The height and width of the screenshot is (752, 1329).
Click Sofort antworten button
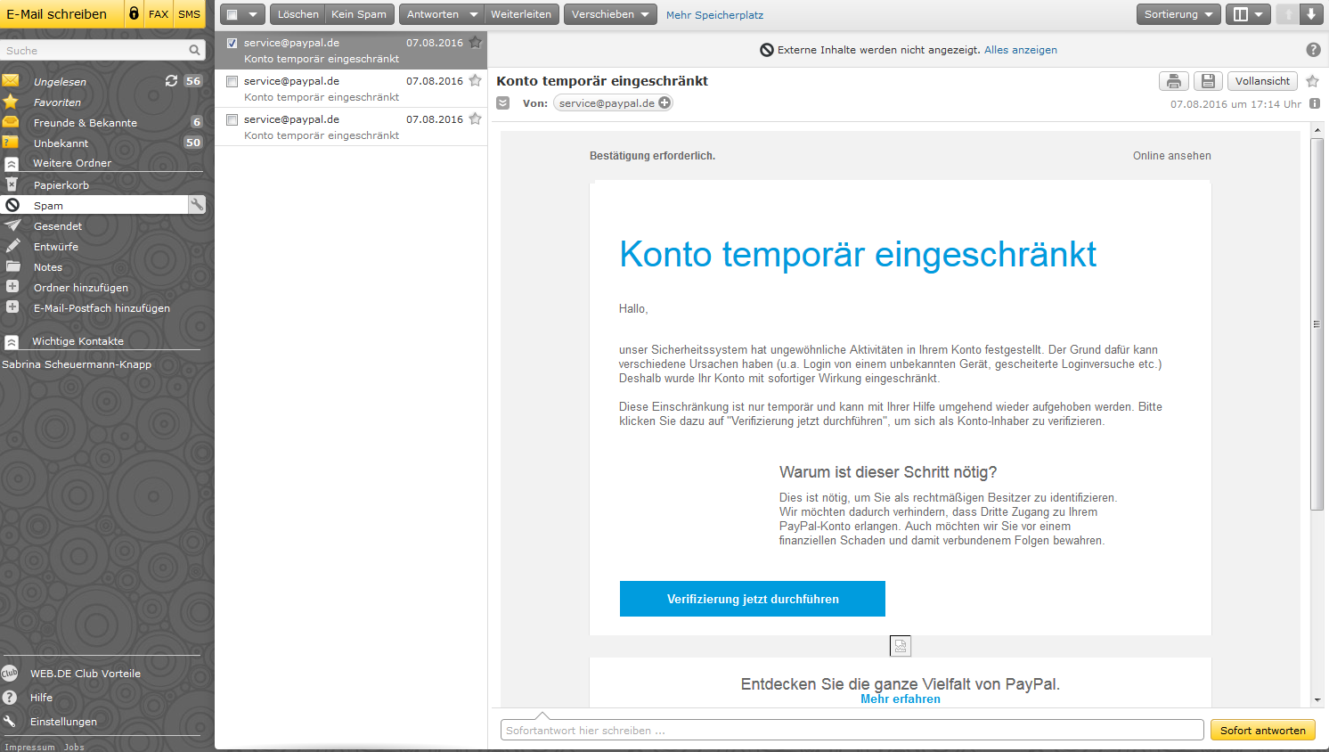1262,730
